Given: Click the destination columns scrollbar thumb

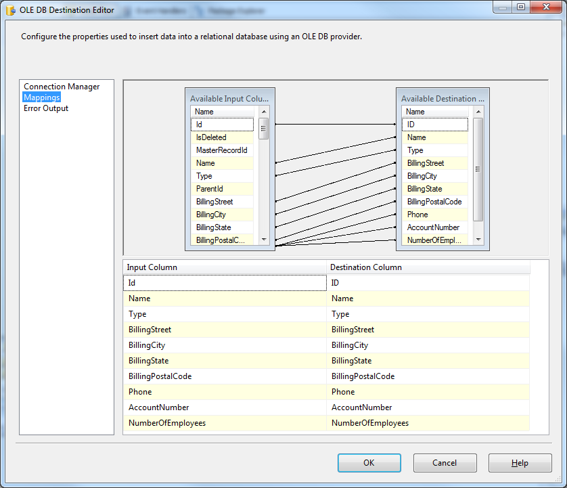Looking at the screenshot, I should pyautogui.click(x=478, y=169).
